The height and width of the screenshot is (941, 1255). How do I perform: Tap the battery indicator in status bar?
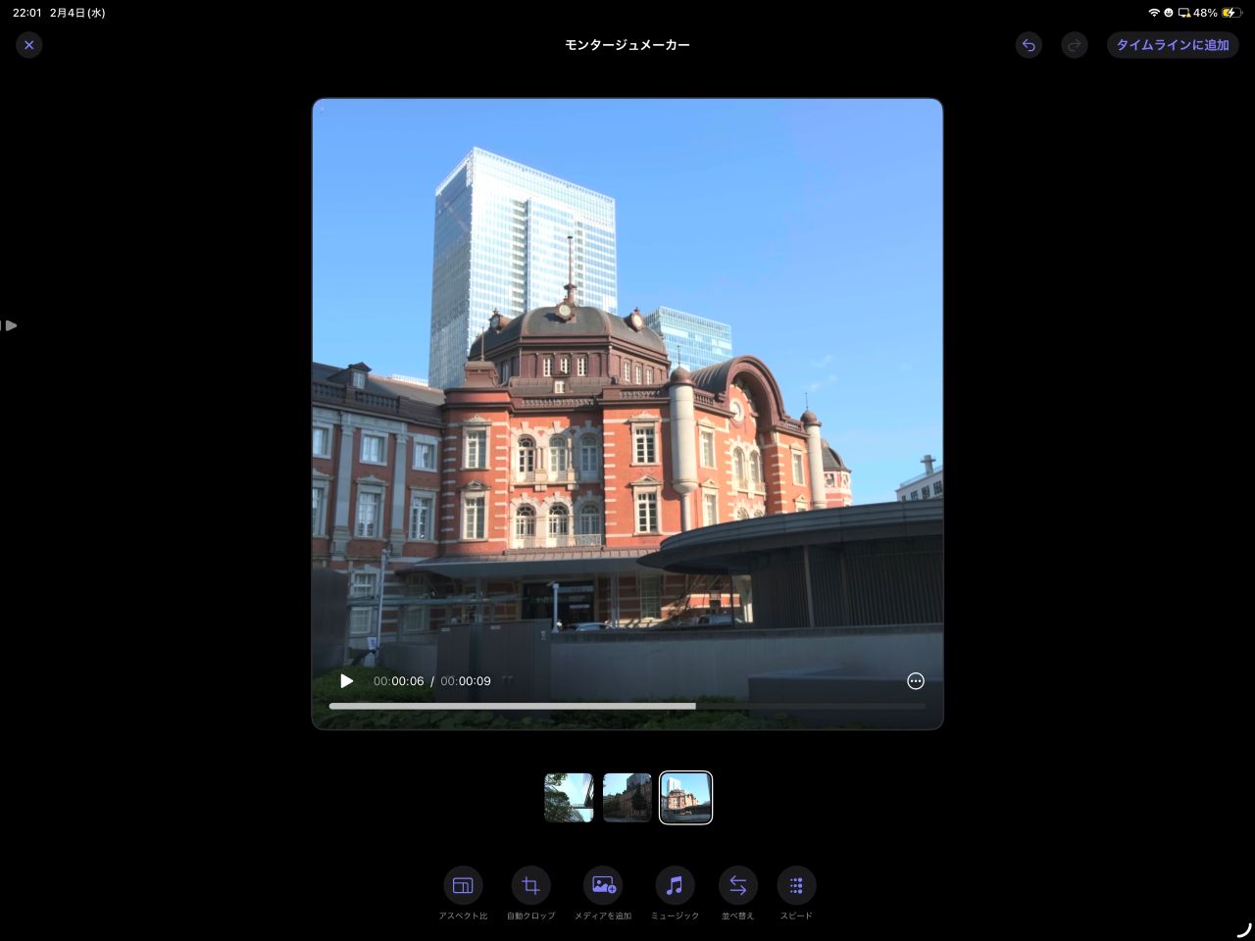pyautogui.click(x=1230, y=13)
